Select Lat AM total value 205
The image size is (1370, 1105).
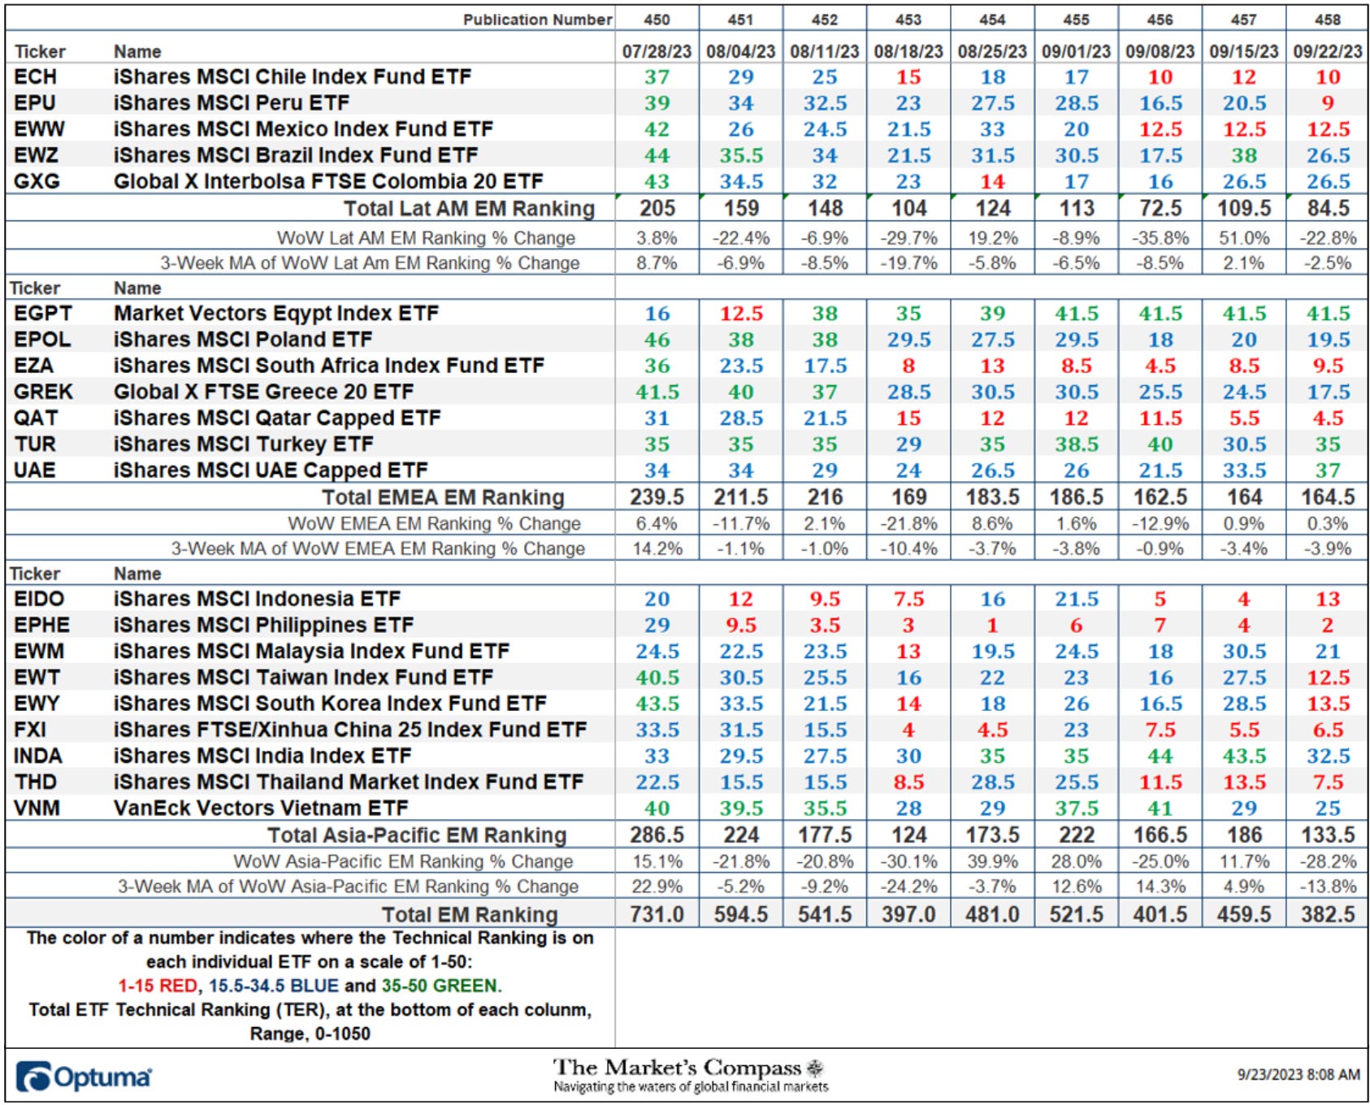[x=657, y=209]
